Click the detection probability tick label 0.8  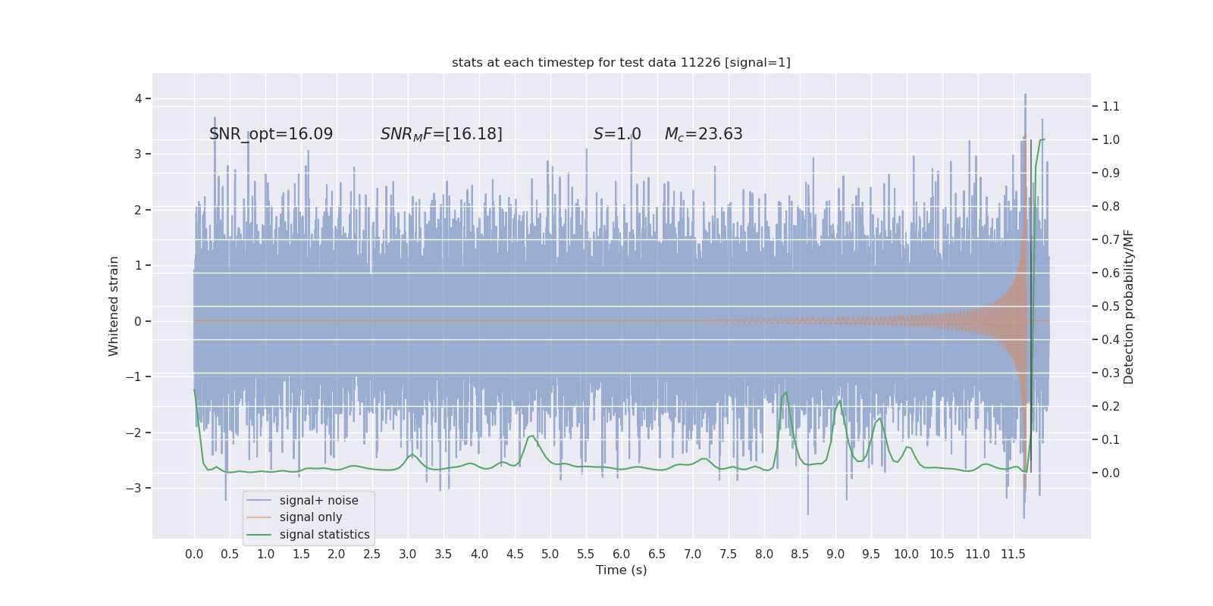pyautogui.click(x=1111, y=206)
